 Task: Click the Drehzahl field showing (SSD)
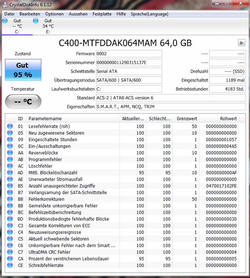pos(228,71)
